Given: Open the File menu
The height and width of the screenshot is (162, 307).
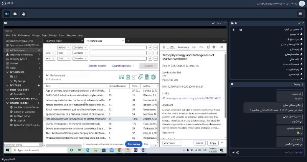Looking at the screenshot, I should tap(8, 36).
